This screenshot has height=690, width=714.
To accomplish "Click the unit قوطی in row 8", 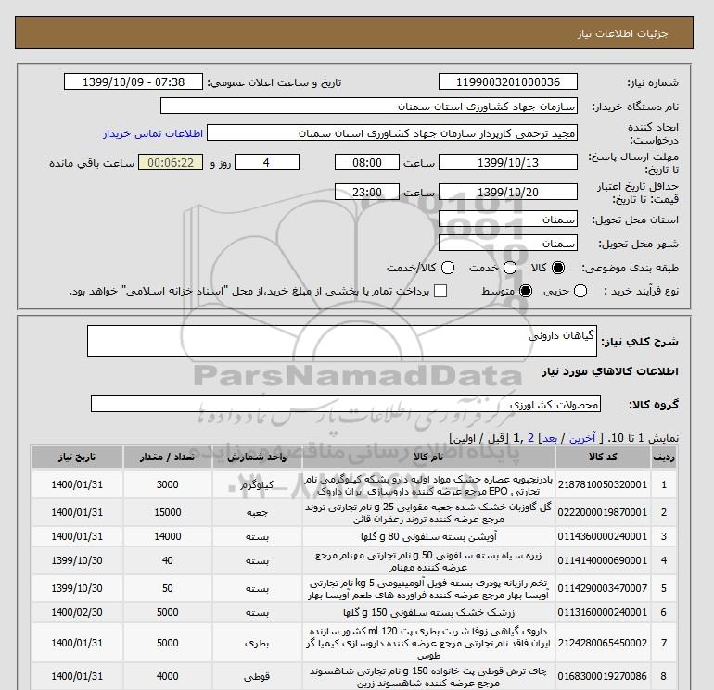I will pos(257,676).
